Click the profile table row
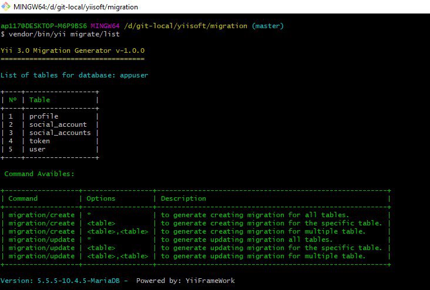 49,116
